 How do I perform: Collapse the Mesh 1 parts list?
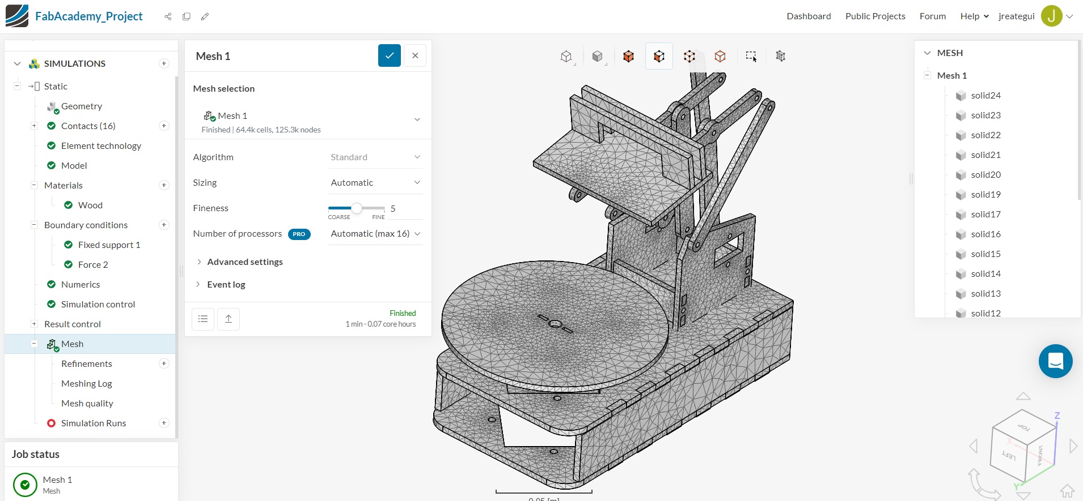coord(927,75)
